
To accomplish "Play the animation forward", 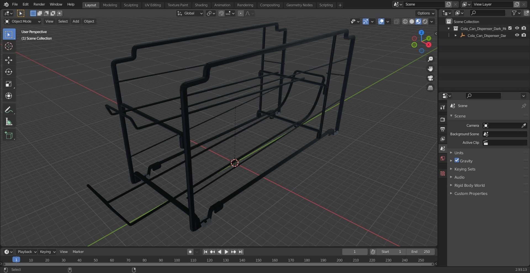I will pos(226,252).
